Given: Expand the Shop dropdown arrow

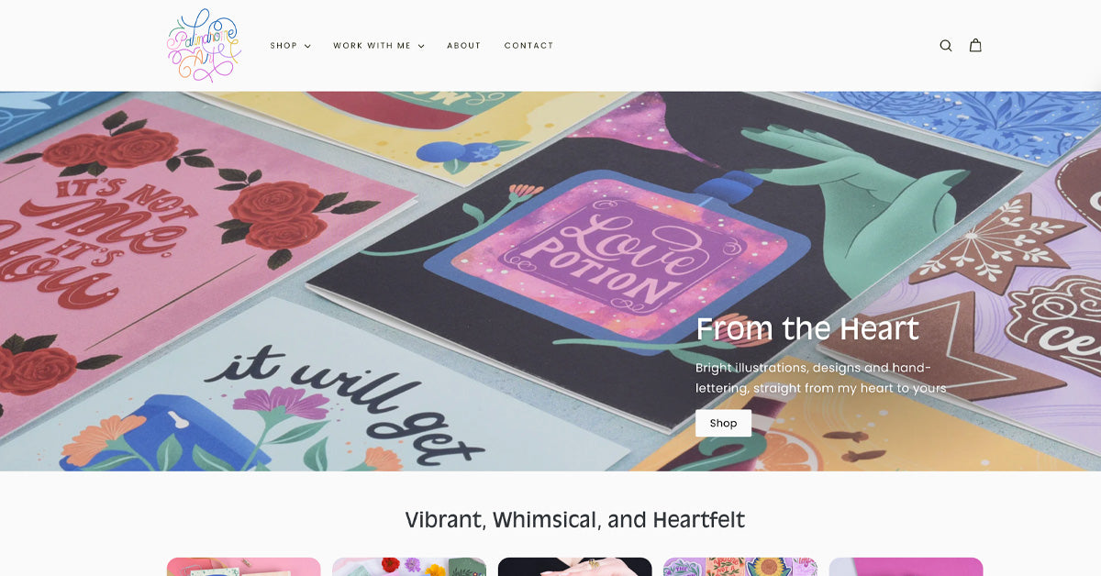Looking at the screenshot, I should click(307, 46).
